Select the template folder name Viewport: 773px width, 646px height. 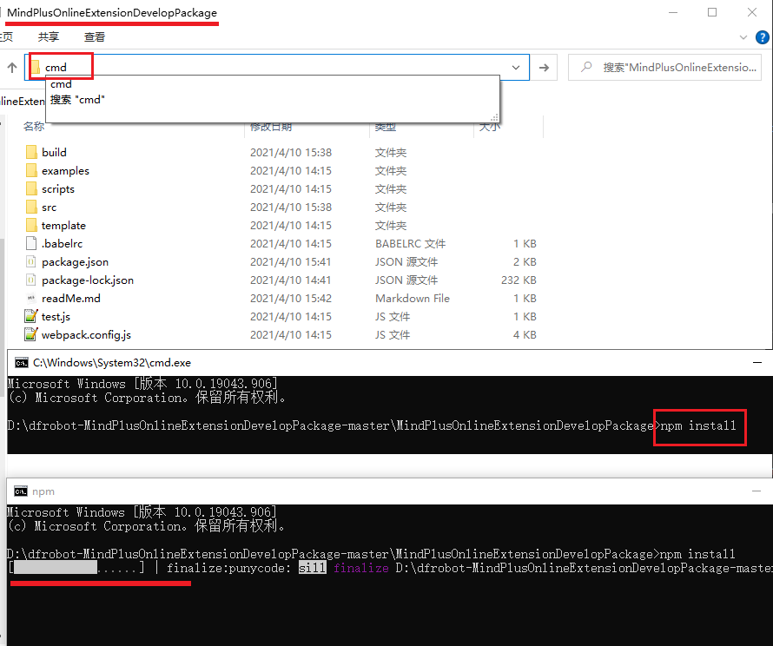click(x=63, y=225)
